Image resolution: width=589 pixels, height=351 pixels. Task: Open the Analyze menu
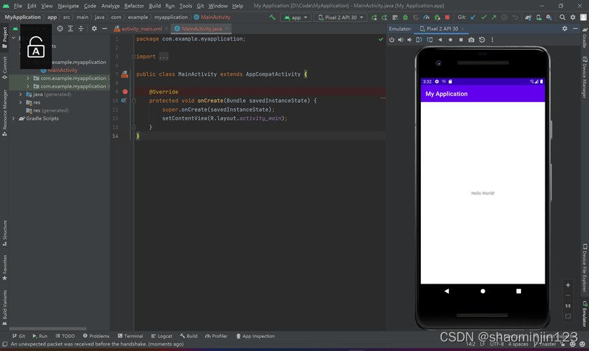[x=110, y=5]
